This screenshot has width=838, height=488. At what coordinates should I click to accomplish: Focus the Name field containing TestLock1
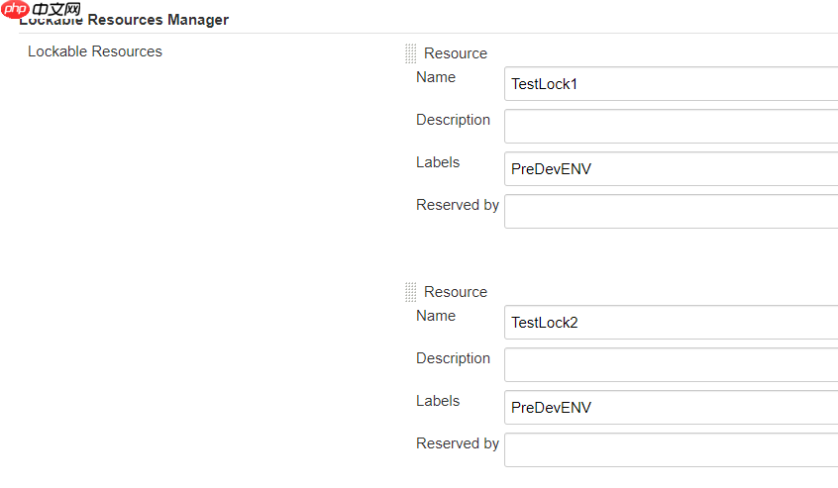(x=671, y=84)
